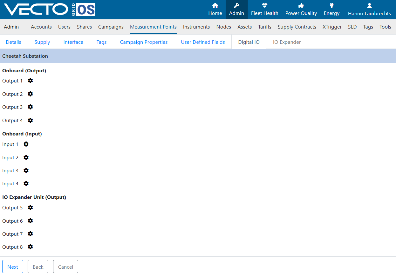Switch to User Defined Fields tab

pyautogui.click(x=203, y=42)
